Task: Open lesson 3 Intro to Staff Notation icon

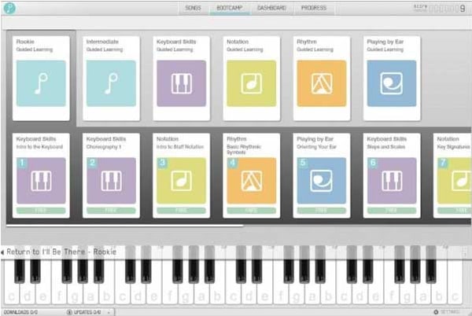Action: (x=181, y=181)
